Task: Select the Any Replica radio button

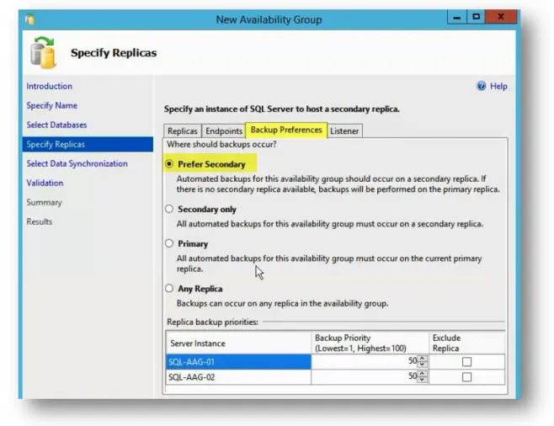Action: pyautogui.click(x=169, y=289)
